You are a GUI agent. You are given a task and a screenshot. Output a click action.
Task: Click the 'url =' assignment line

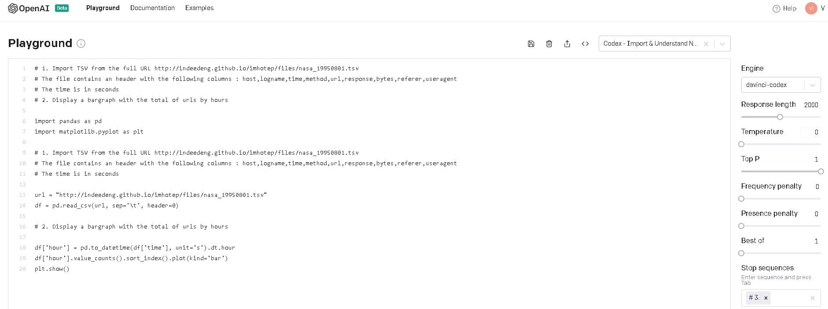(x=151, y=195)
